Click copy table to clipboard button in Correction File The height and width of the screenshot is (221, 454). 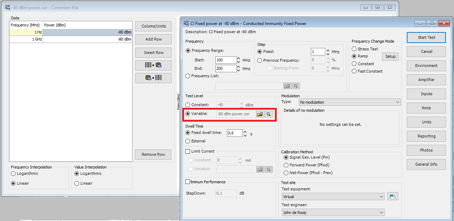tap(153, 65)
